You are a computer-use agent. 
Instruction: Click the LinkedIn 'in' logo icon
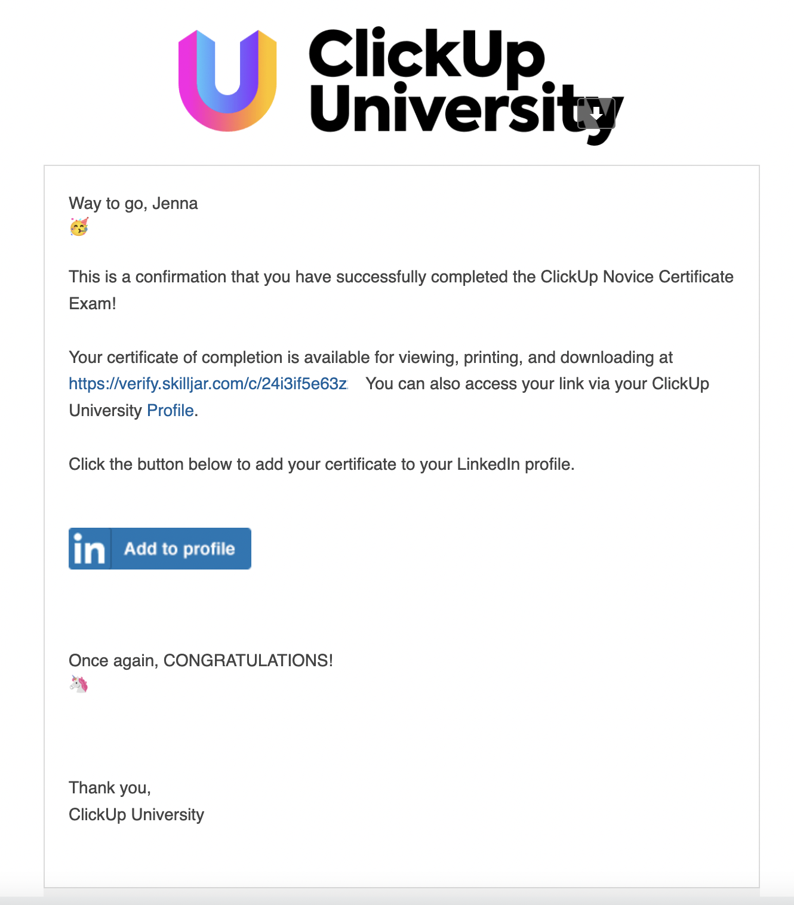click(x=90, y=549)
